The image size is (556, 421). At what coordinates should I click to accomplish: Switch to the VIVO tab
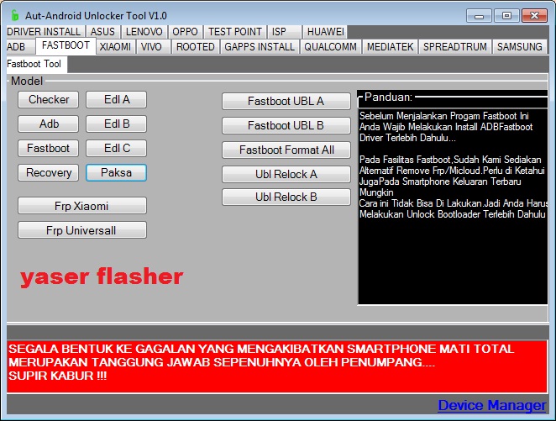[x=153, y=46]
